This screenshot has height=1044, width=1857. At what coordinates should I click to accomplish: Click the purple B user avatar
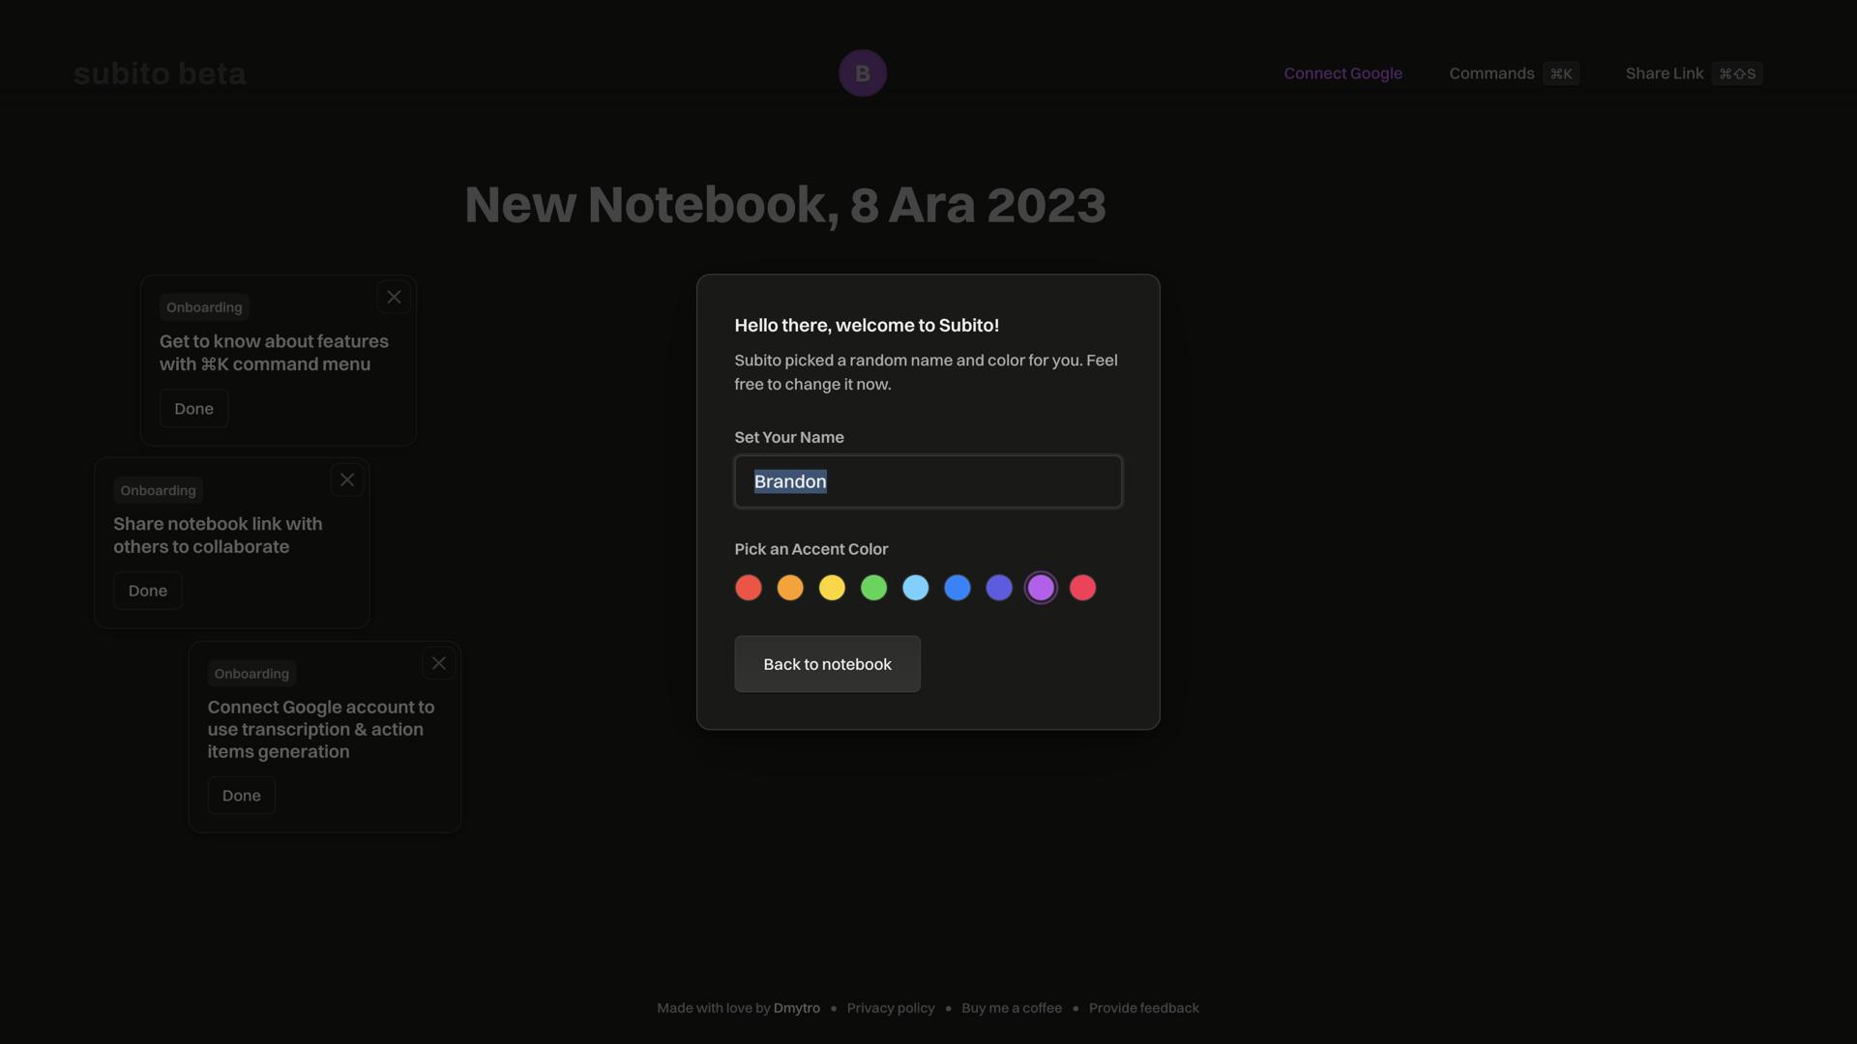tap(862, 73)
